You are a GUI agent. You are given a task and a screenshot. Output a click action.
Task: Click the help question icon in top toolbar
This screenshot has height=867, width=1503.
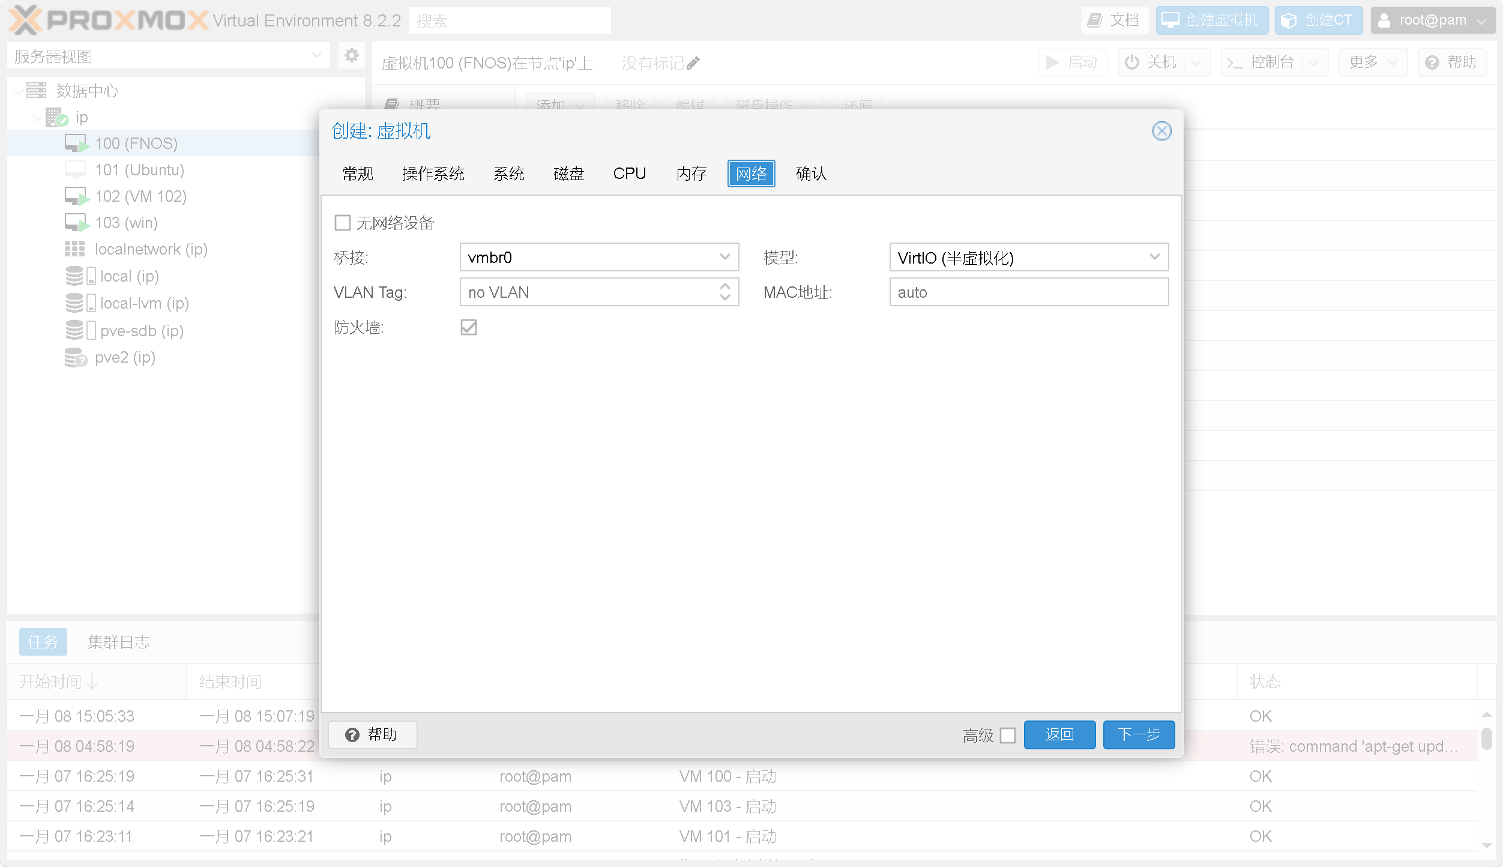click(1432, 62)
